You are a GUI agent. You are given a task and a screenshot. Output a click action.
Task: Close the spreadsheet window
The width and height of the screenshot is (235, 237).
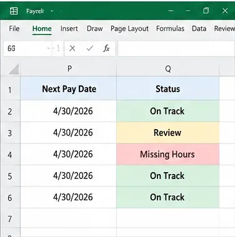[x=225, y=11]
